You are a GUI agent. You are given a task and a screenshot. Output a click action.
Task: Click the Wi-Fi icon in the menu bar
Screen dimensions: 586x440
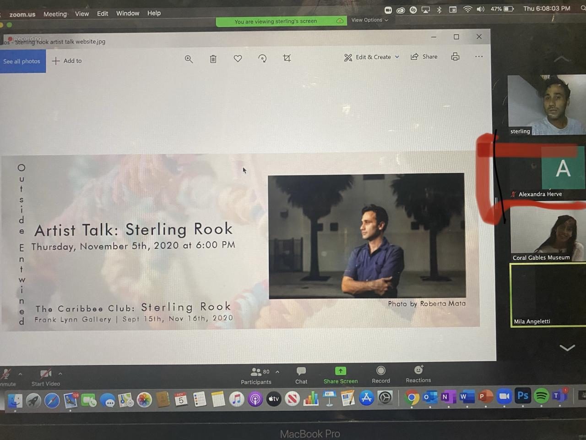tap(467, 9)
